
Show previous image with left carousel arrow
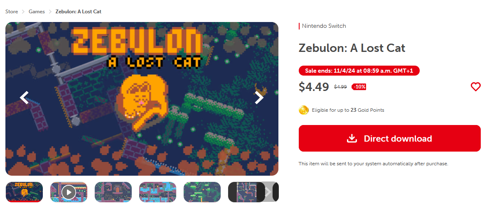[25, 98]
